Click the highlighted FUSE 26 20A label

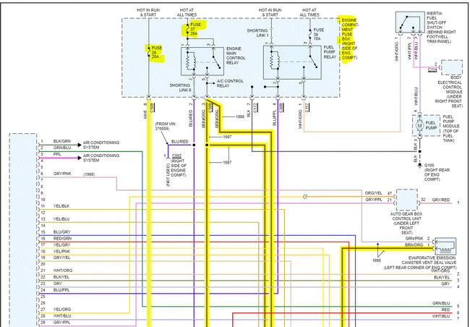pos(156,53)
